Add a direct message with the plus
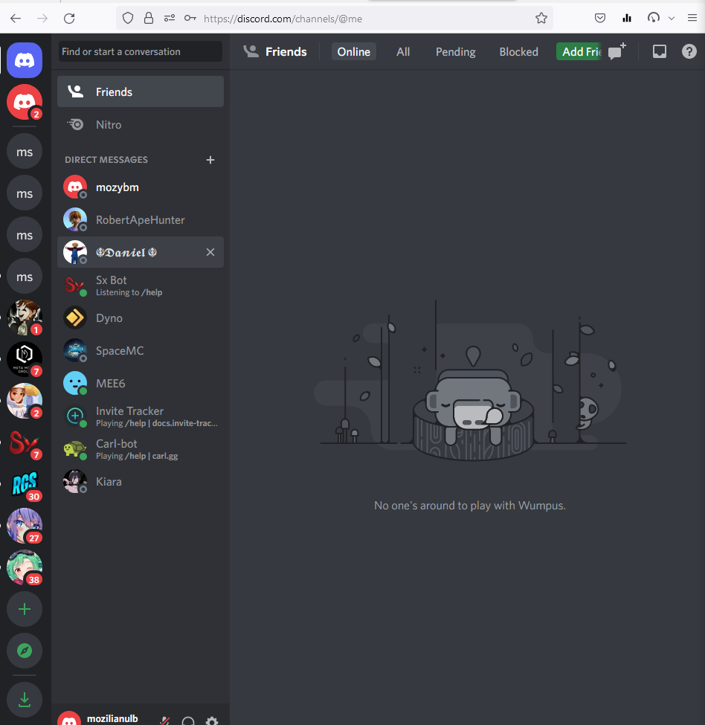The height and width of the screenshot is (725, 705). click(210, 159)
